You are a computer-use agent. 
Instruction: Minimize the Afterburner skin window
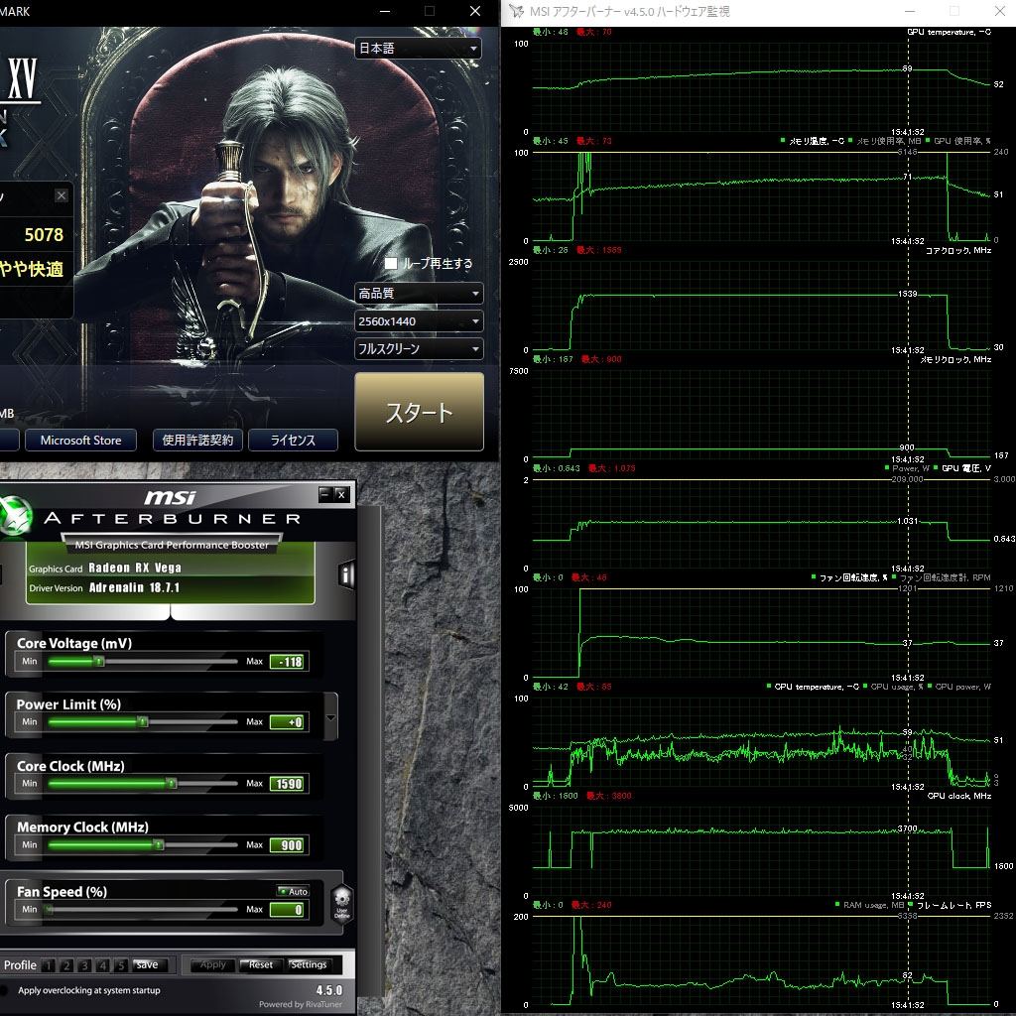325,494
